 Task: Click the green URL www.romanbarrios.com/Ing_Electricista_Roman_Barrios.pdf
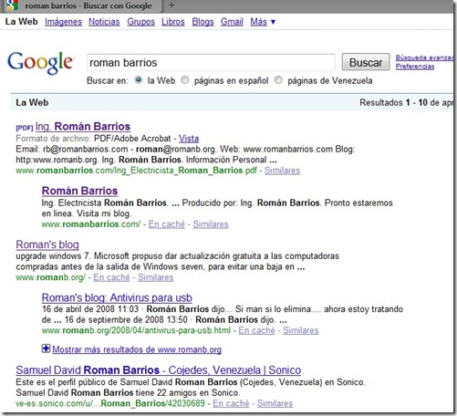[137, 171]
